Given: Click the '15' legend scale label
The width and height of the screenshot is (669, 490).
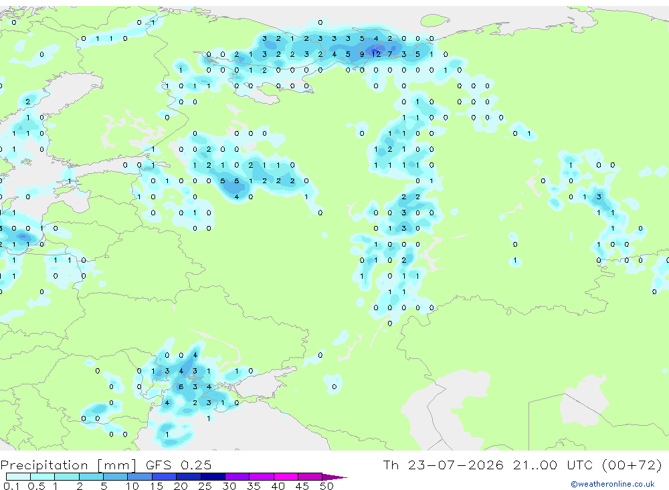Looking at the screenshot, I should 157,486.
